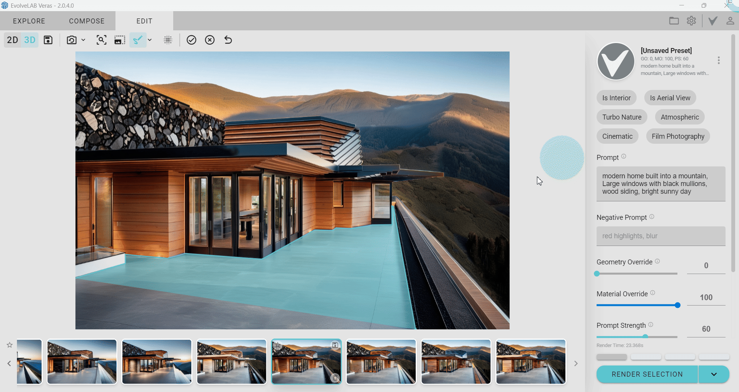
Task: Select the brush selection tool
Action: click(138, 40)
